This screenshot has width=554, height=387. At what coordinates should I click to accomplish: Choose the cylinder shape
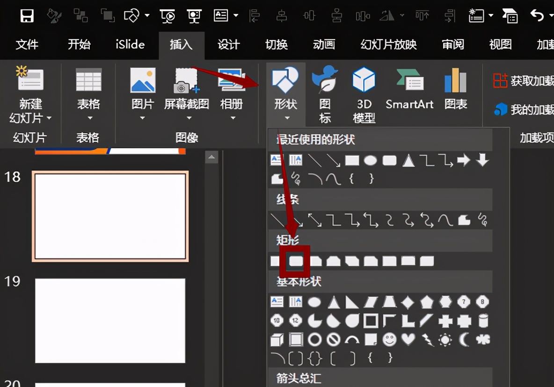(483, 321)
